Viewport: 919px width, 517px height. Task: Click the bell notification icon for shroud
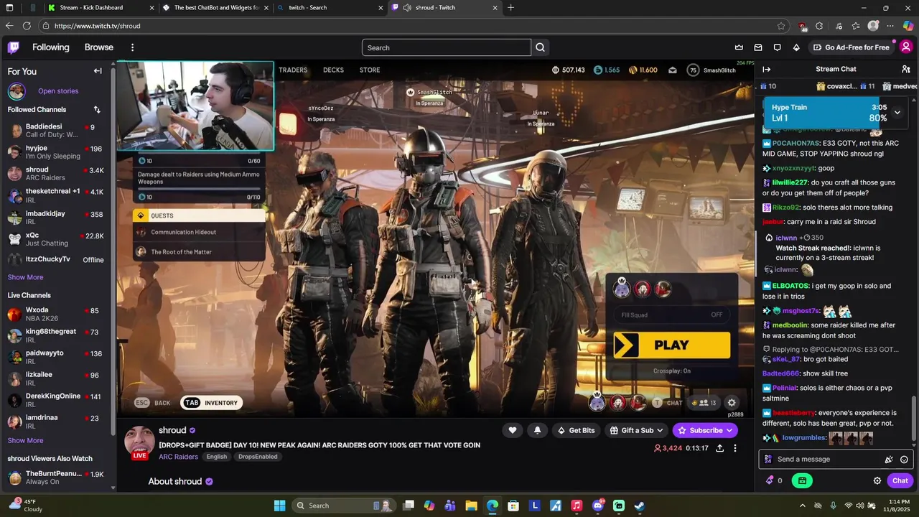[537, 430]
